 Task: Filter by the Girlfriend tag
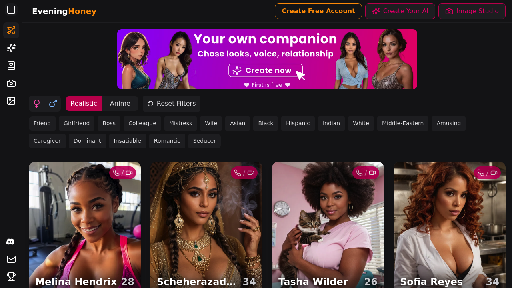[76, 124]
